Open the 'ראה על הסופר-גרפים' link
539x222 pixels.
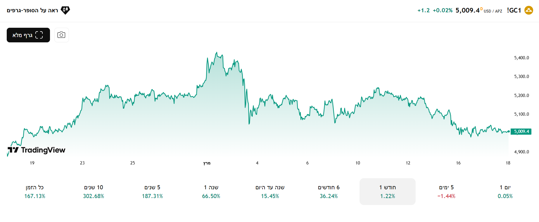coord(32,11)
